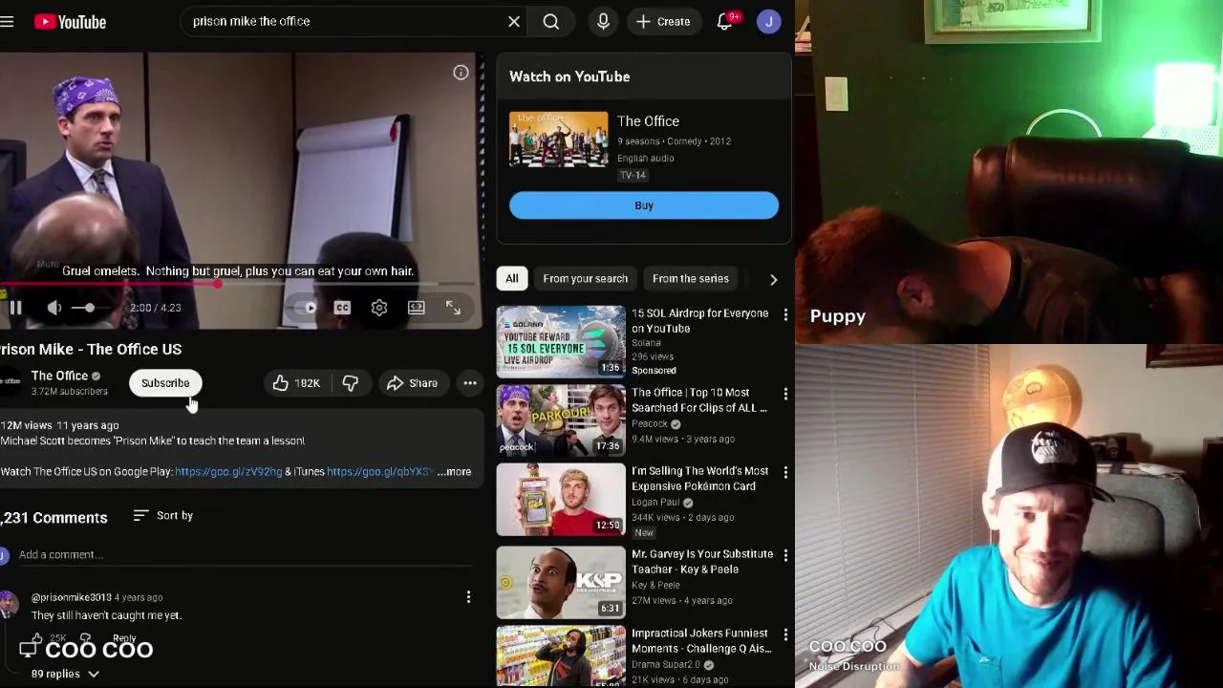Click the magnifier search button
The height and width of the screenshot is (688, 1223).
(551, 21)
